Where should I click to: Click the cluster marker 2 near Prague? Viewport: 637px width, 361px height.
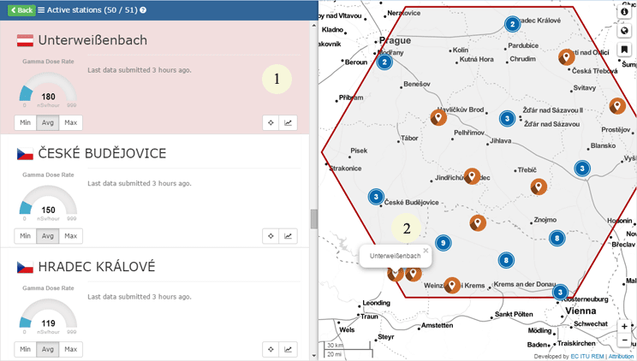click(384, 62)
